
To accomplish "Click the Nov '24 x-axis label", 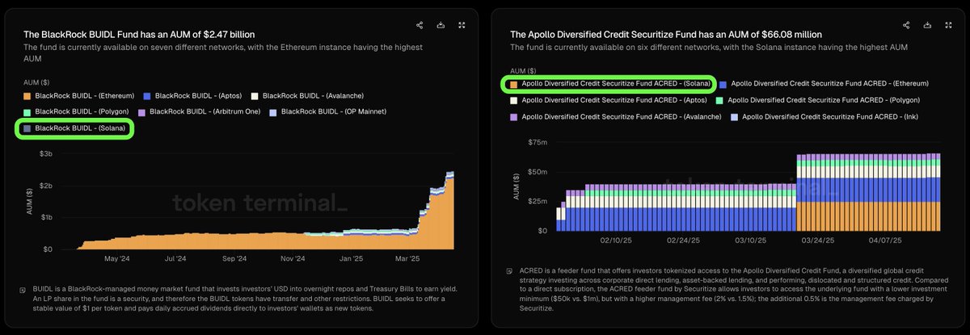I will click(293, 259).
